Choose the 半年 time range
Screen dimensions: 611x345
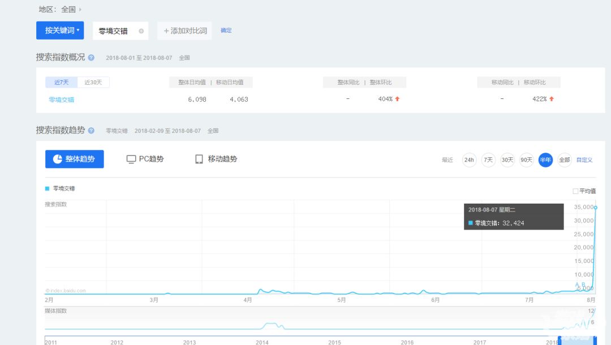click(x=545, y=160)
